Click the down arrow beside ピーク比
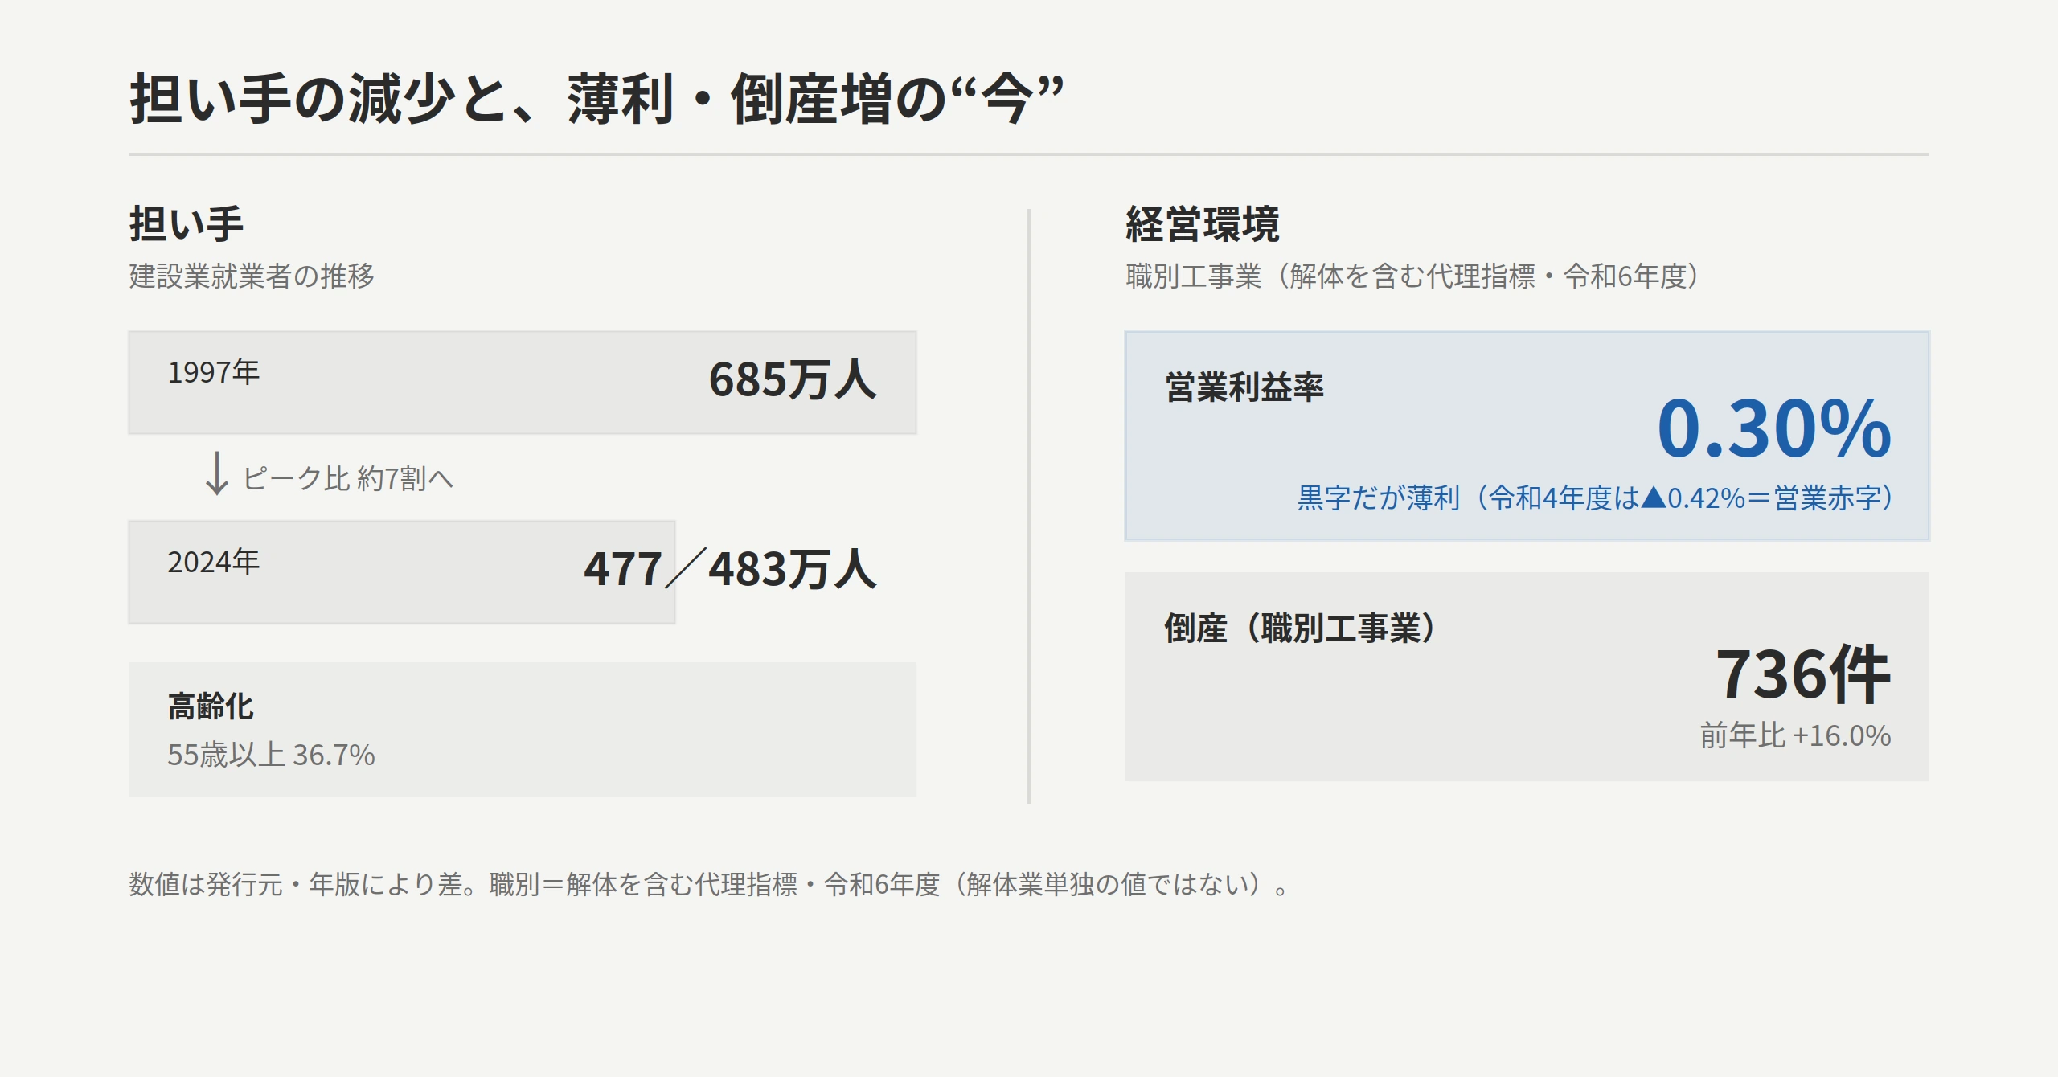2058x1077 pixels. (217, 473)
